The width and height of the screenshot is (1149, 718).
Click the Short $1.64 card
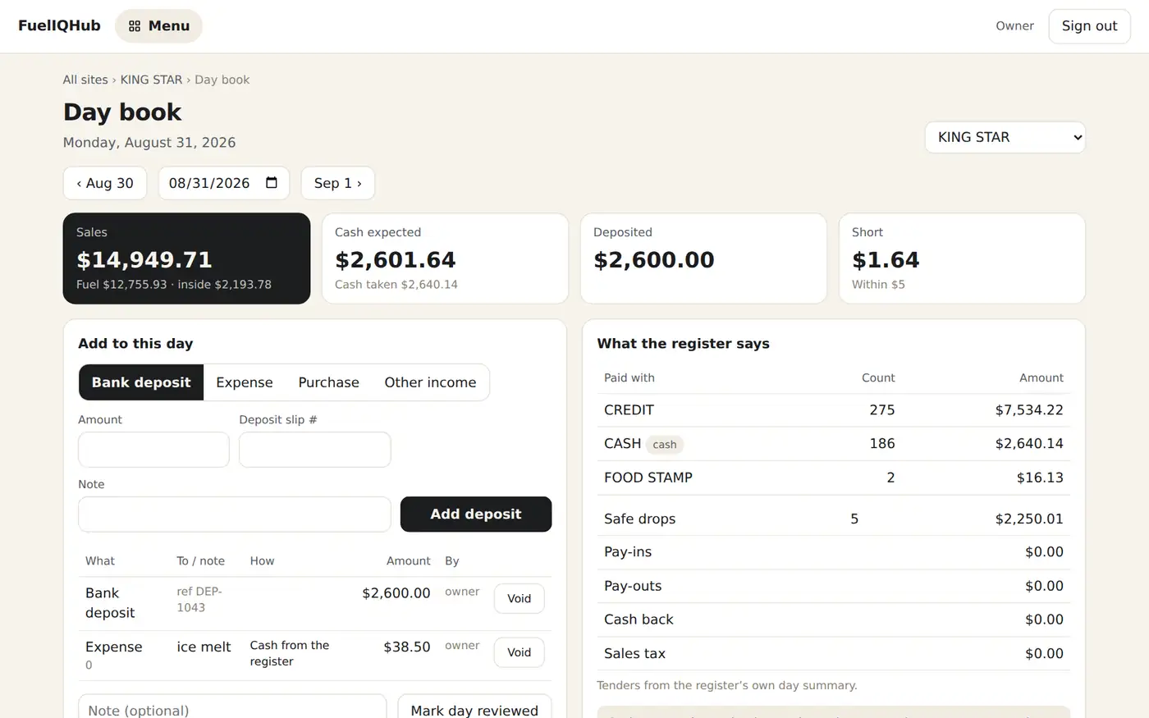click(962, 258)
